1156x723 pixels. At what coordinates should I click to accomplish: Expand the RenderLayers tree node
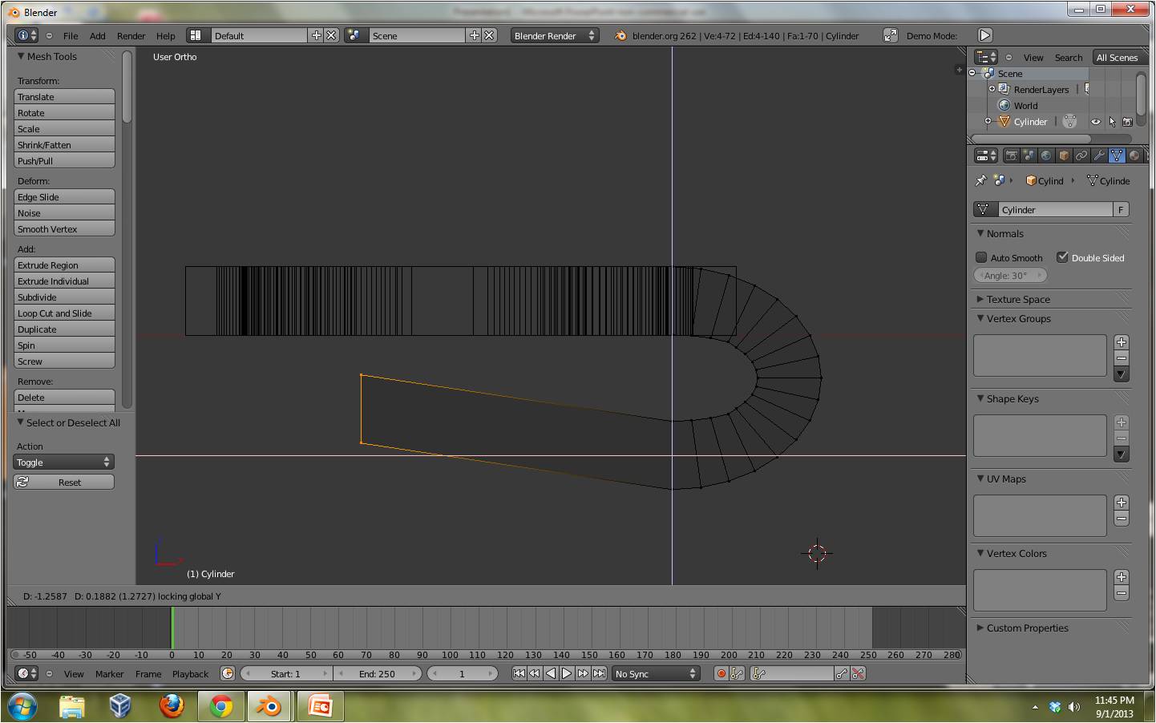[992, 89]
